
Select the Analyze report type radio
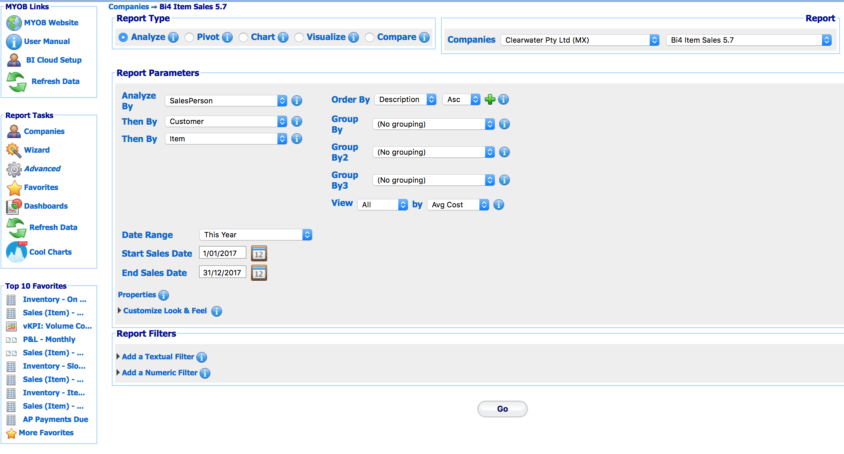click(123, 37)
